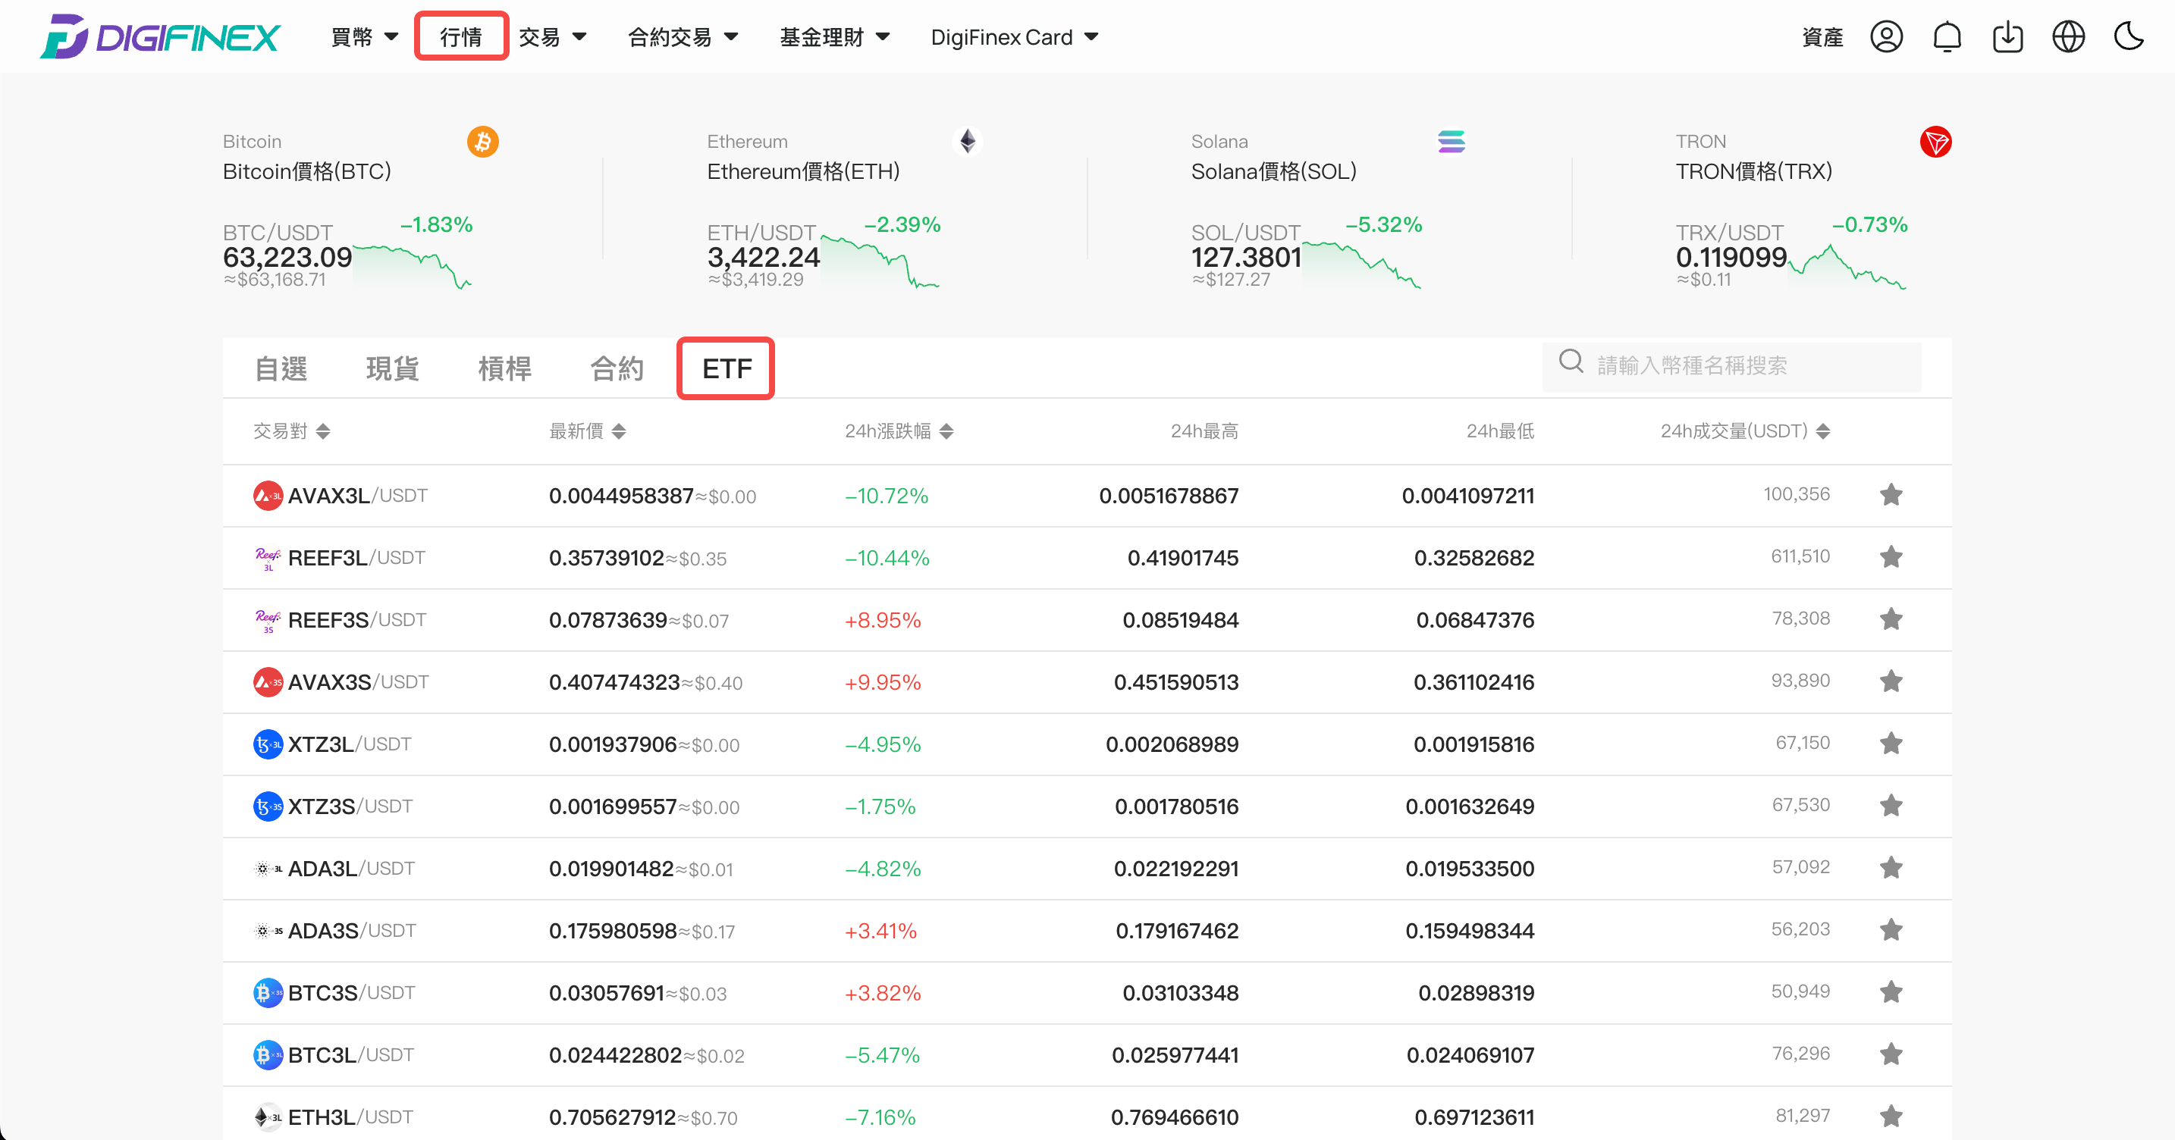Image resolution: width=2175 pixels, height=1140 pixels.
Task: Click the Bitcoin coin icon
Action: 483,142
